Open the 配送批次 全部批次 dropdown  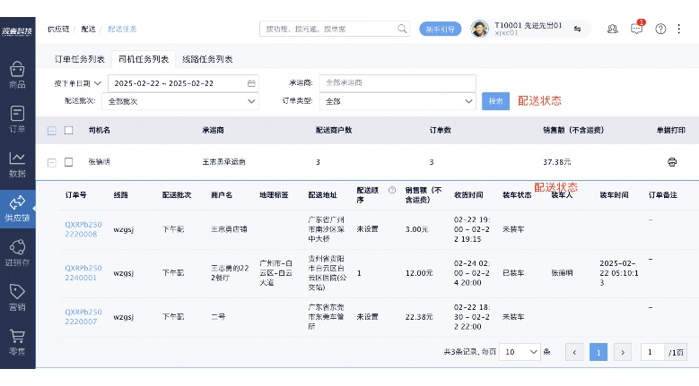[180, 101]
